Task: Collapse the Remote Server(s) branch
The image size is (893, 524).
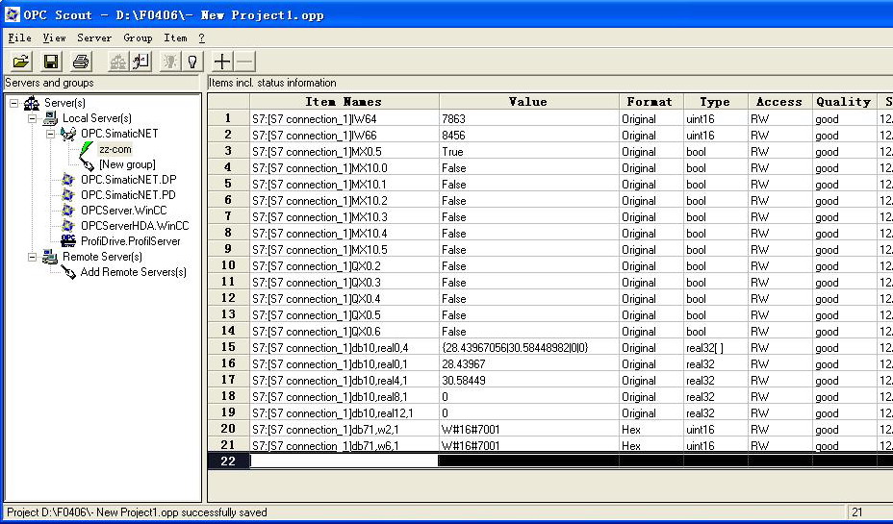Action: 32,257
